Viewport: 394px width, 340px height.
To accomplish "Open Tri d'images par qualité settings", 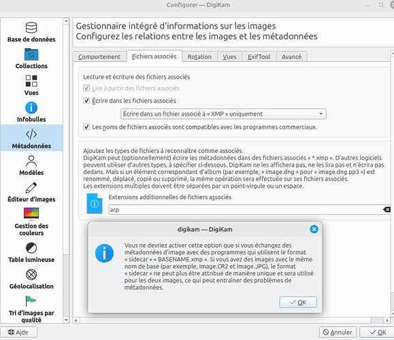I will point(31,309).
